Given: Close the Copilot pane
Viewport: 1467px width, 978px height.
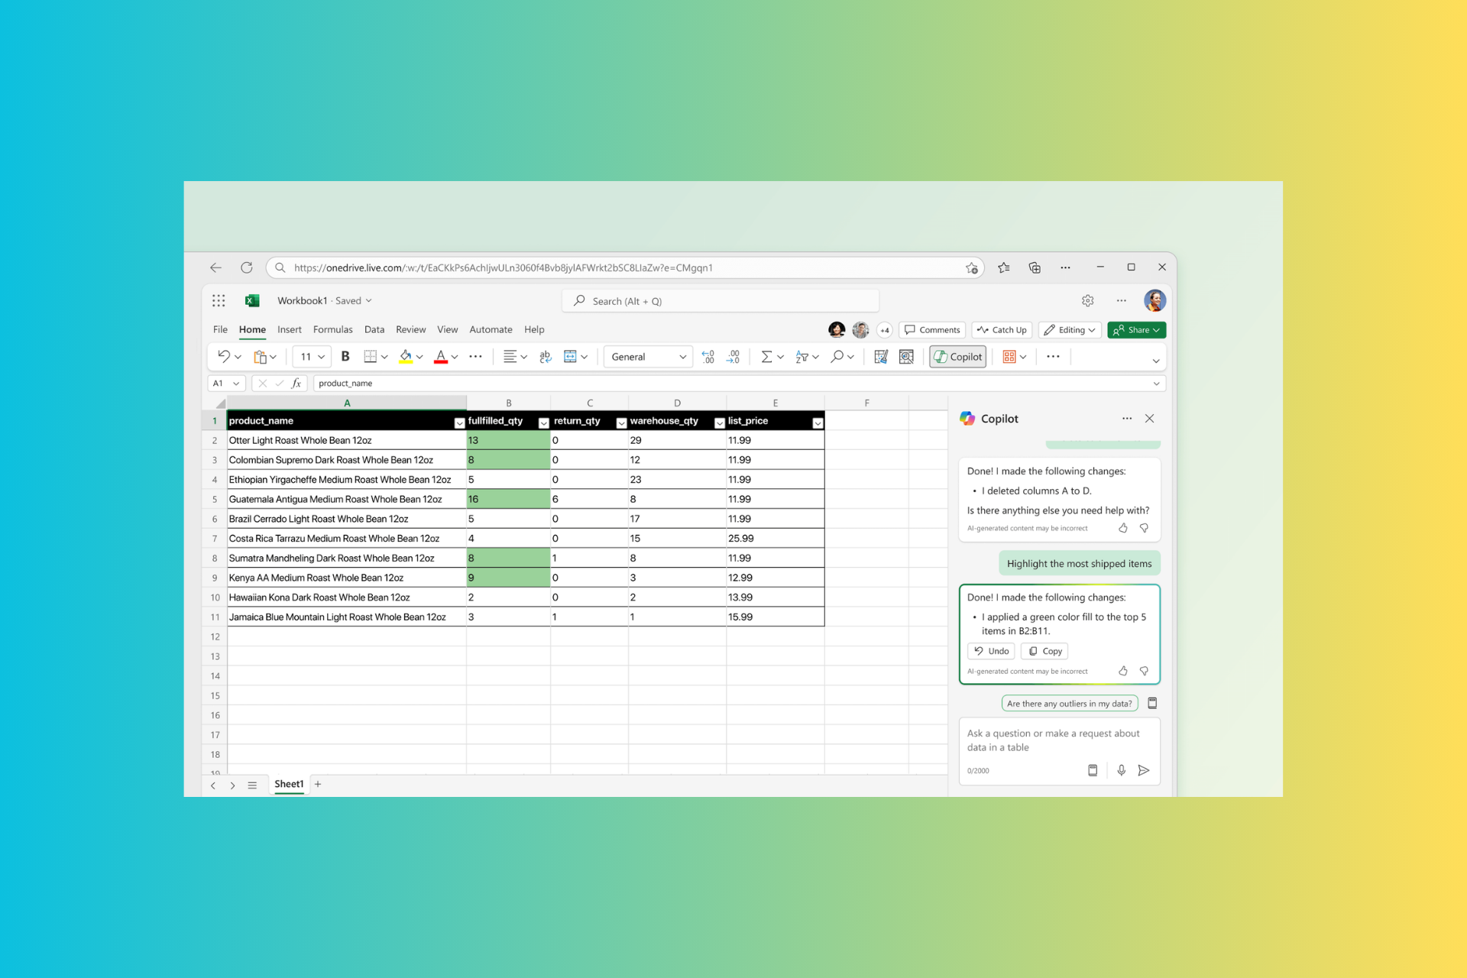Looking at the screenshot, I should click(x=1149, y=419).
